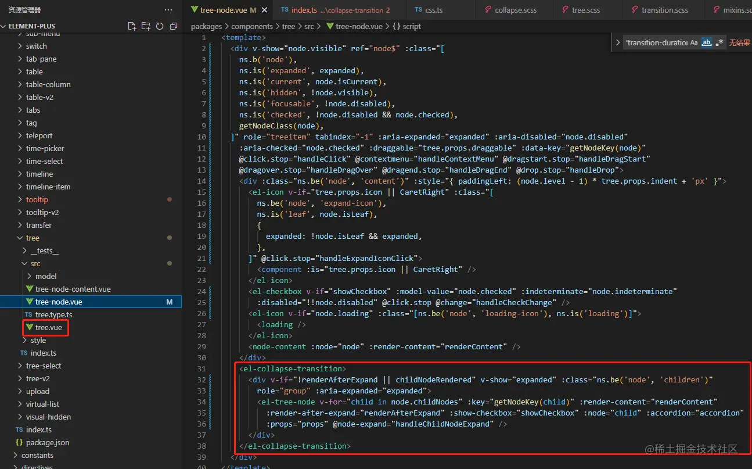Expand replace row in find widget
This screenshot has width=752, height=469.
pos(618,42)
